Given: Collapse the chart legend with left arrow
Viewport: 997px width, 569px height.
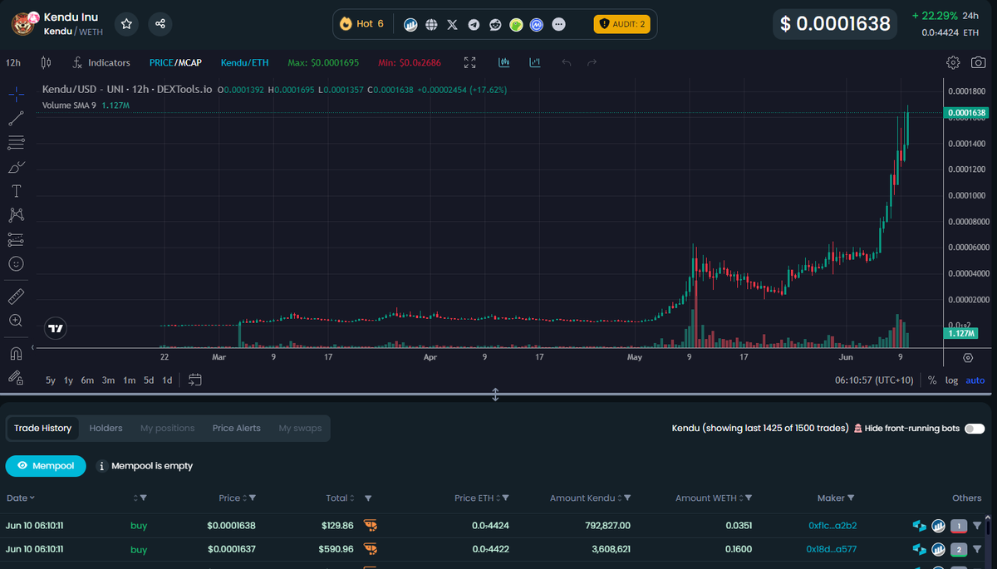Looking at the screenshot, I should pyautogui.click(x=34, y=346).
